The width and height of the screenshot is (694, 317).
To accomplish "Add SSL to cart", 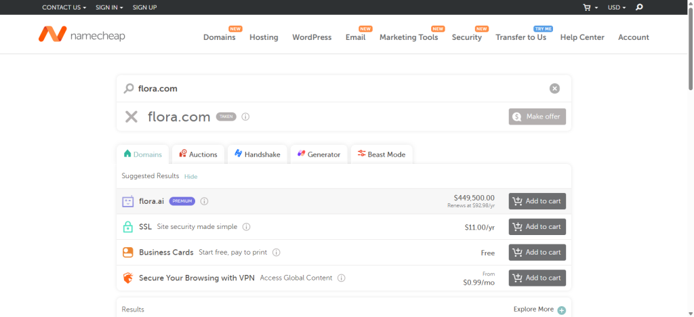I will [537, 227].
